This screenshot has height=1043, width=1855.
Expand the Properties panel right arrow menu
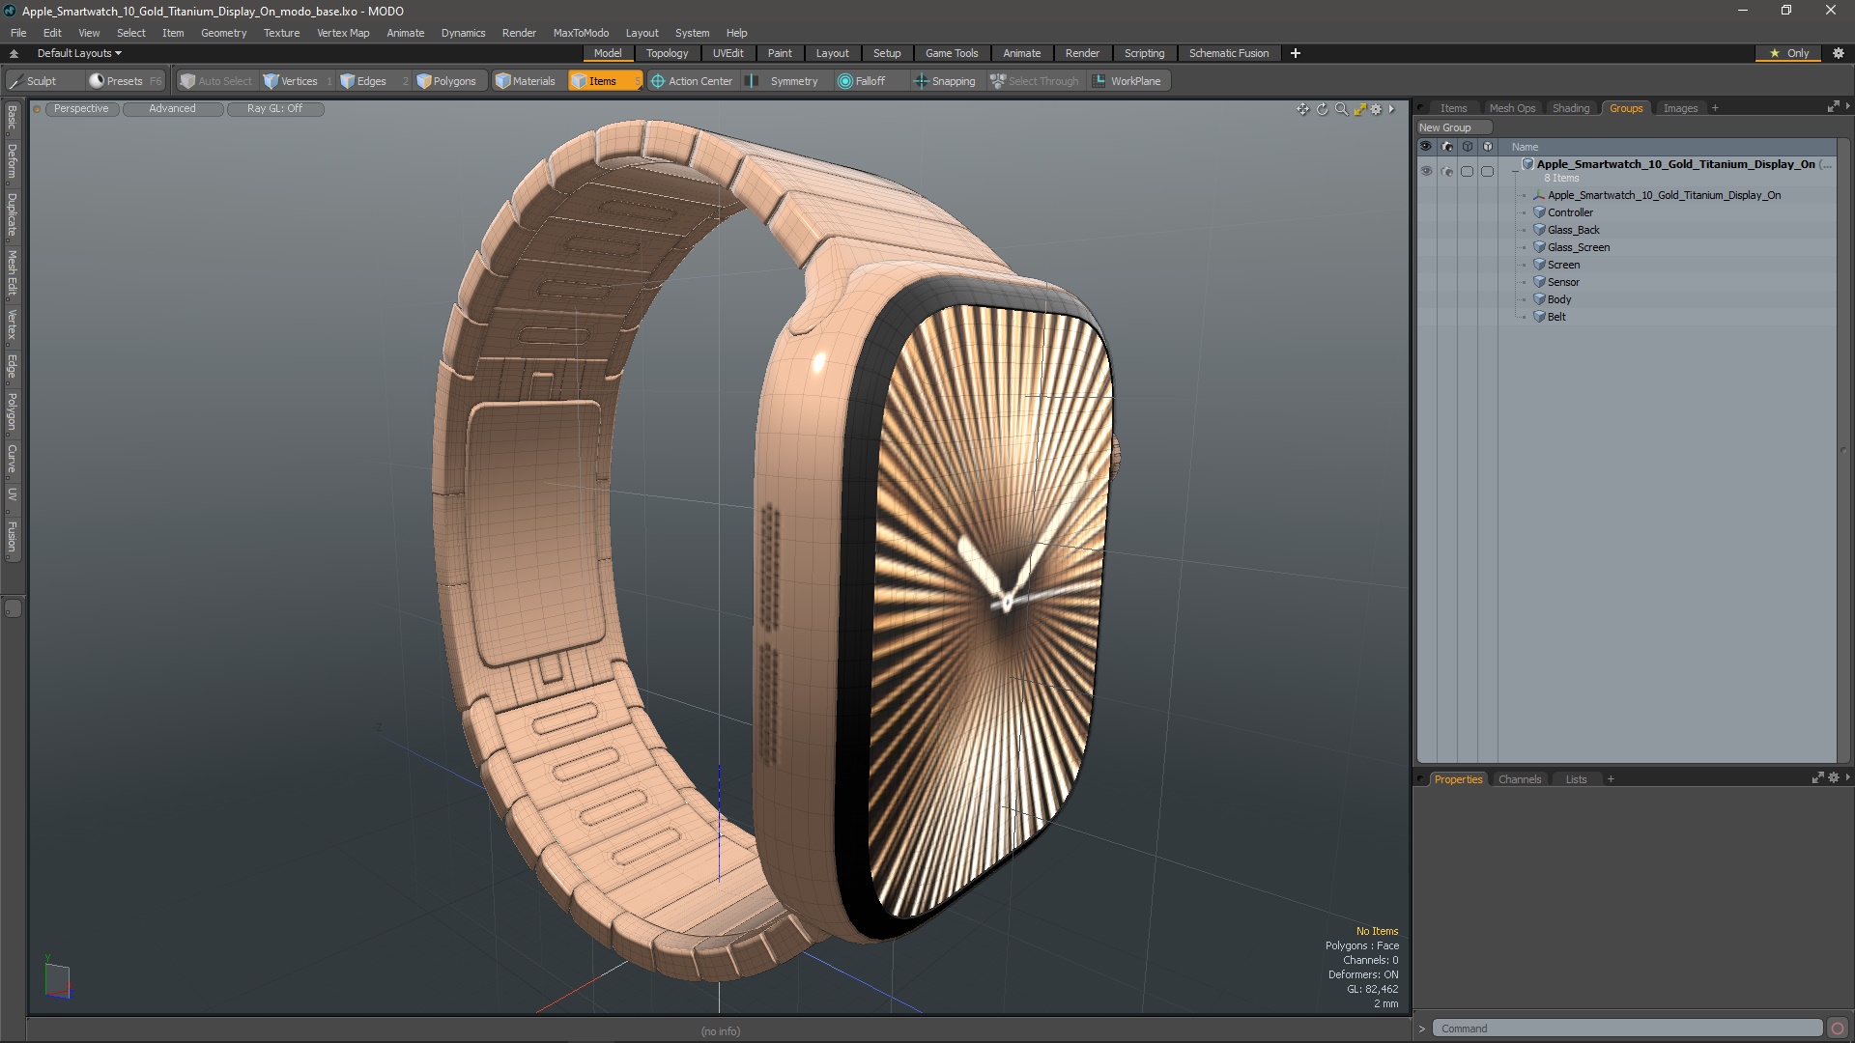(x=1847, y=776)
